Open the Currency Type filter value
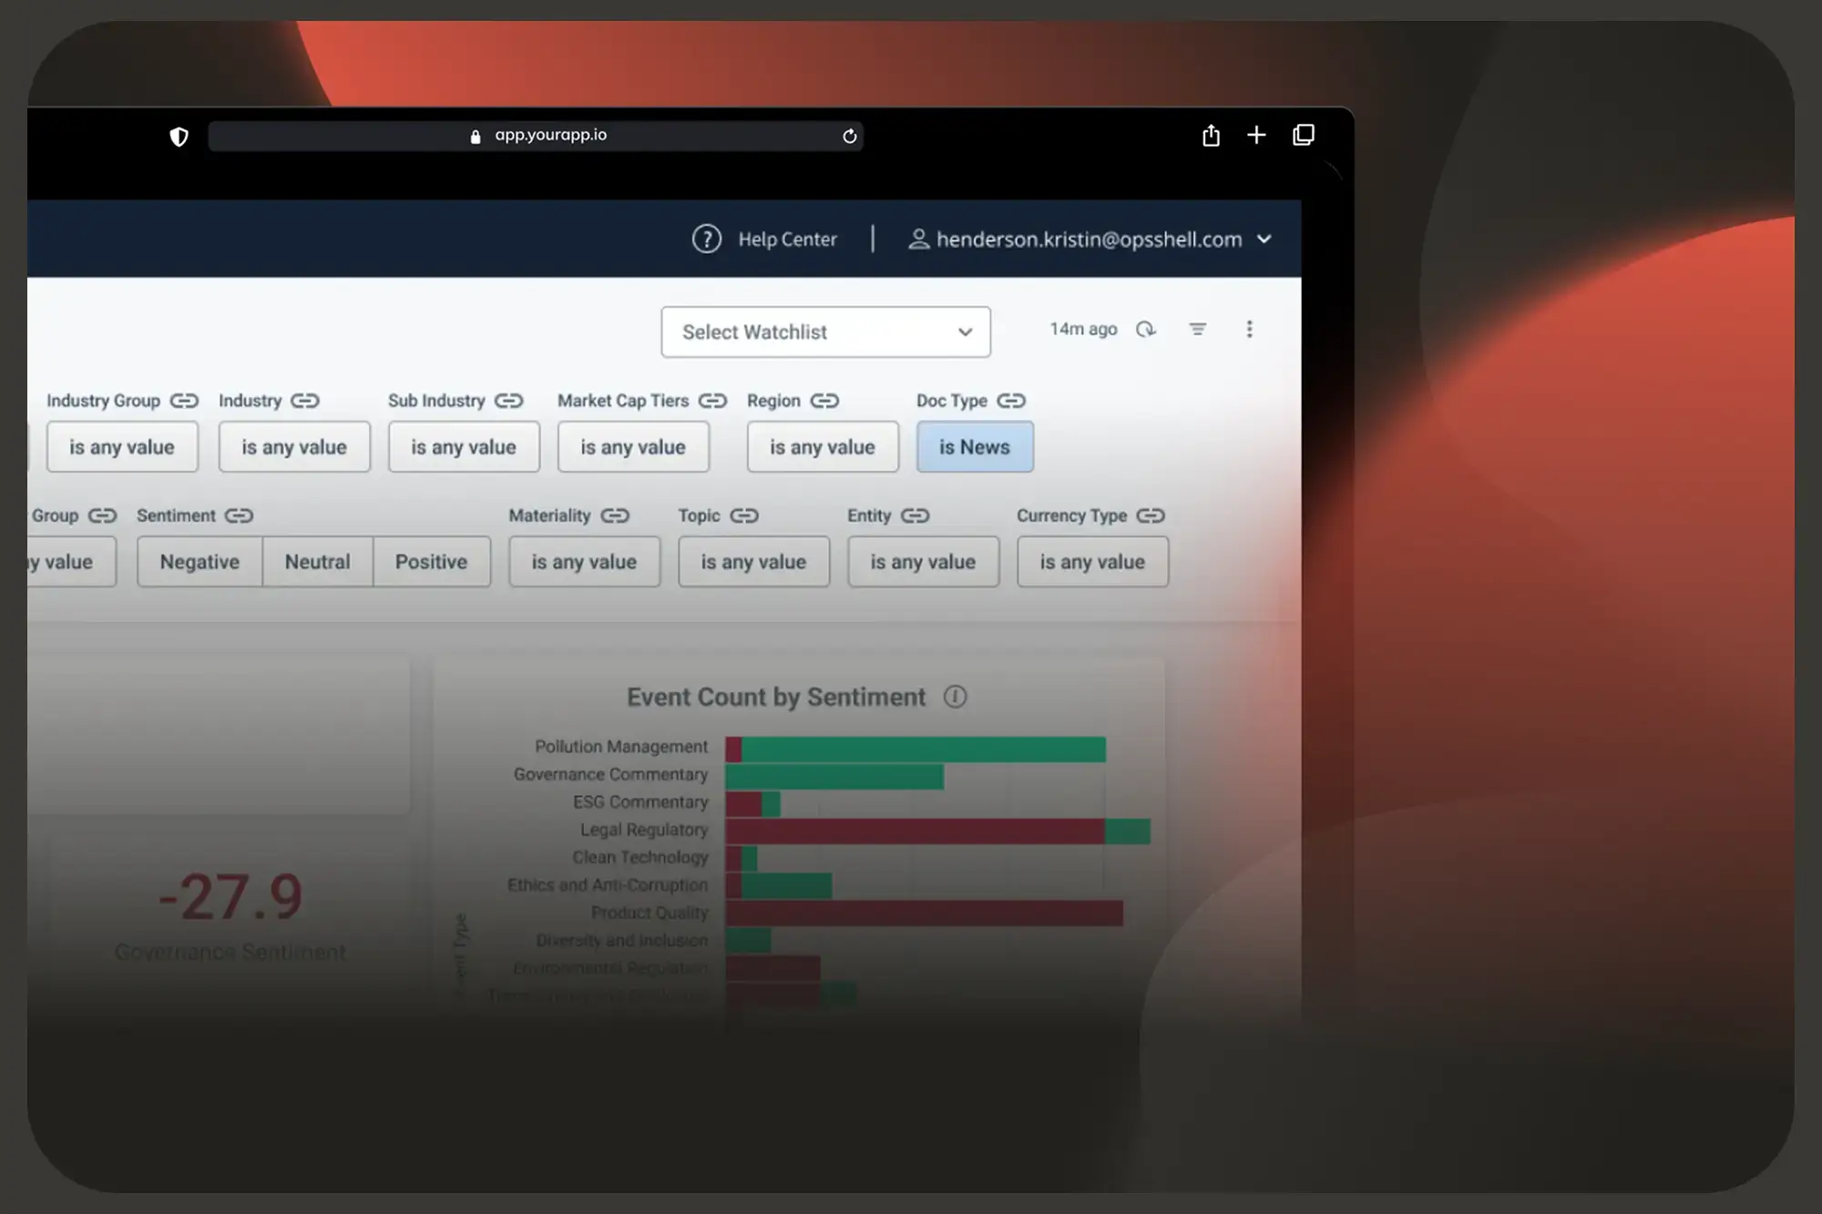Image resolution: width=1822 pixels, height=1214 pixels. point(1092,562)
